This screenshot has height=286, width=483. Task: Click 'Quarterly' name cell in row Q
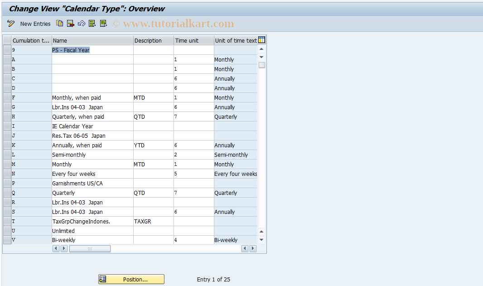92,193
